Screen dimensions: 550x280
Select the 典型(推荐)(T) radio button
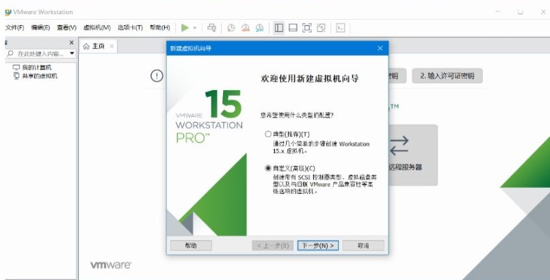point(268,134)
